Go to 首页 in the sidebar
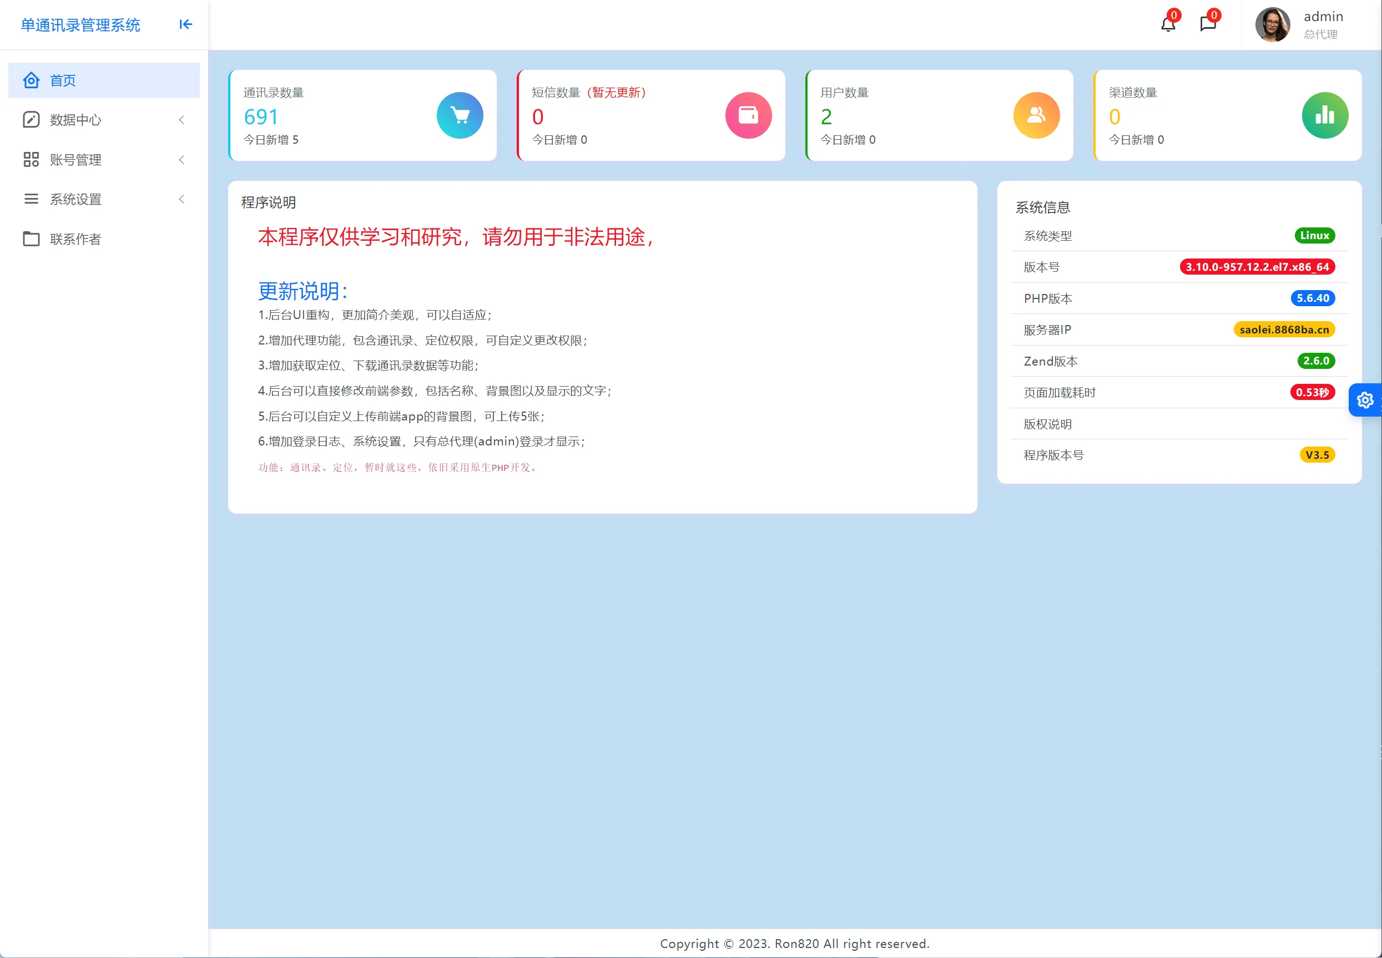 (63, 80)
